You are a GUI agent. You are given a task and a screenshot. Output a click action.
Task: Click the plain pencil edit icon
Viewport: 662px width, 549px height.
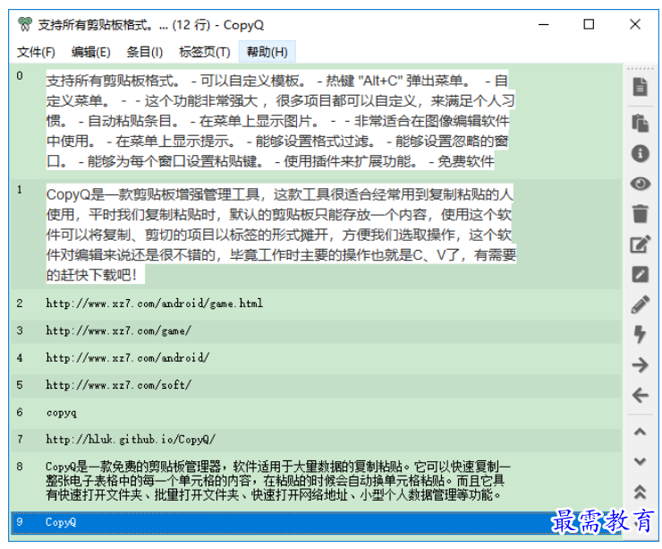coord(640,305)
